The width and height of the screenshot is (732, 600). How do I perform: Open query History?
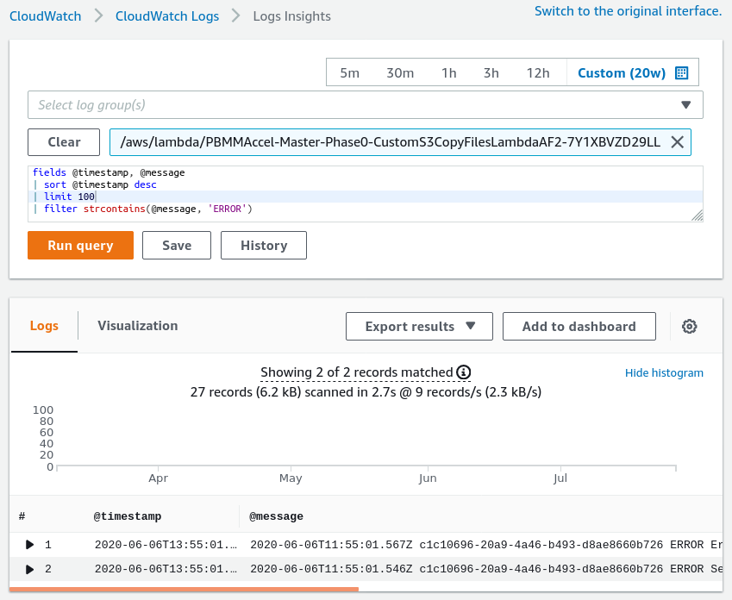tap(263, 246)
